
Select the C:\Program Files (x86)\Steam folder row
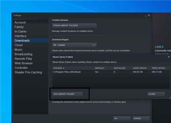(111, 72)
